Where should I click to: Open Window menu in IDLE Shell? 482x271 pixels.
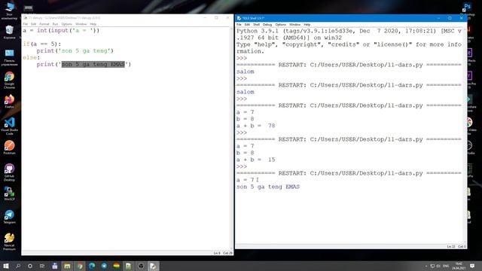pyautogui.click(x=294, y=25)
